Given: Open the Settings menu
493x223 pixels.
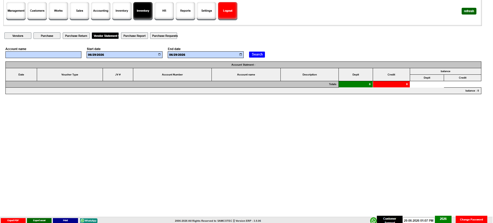Looking at the screenshot, I should (x=207, y=11).
